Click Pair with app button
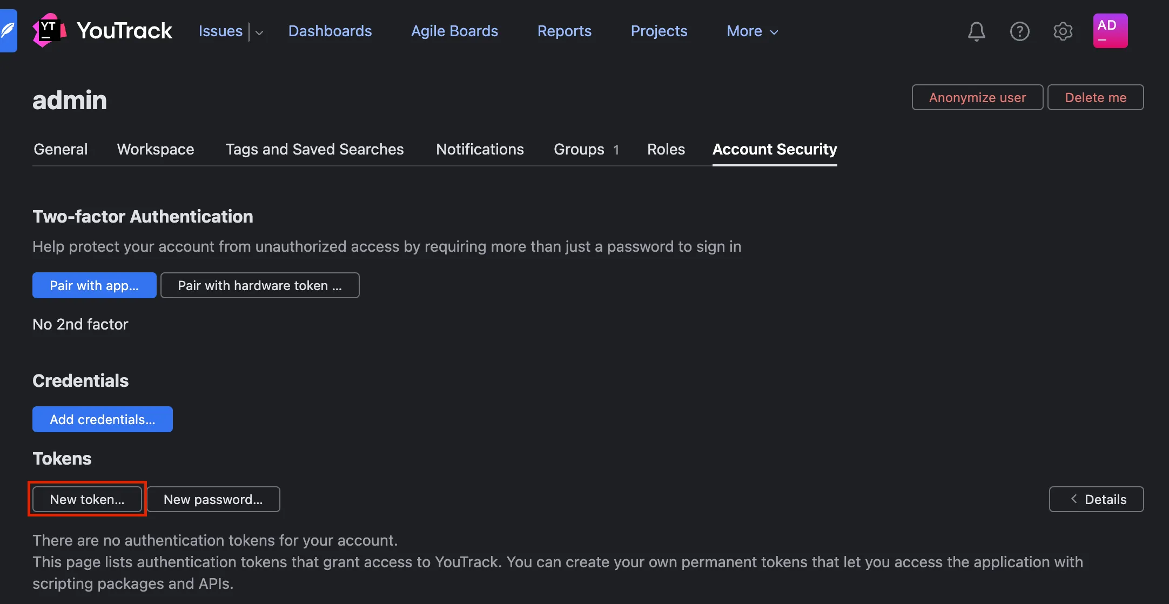The image size is (1169, 604). 95,285
